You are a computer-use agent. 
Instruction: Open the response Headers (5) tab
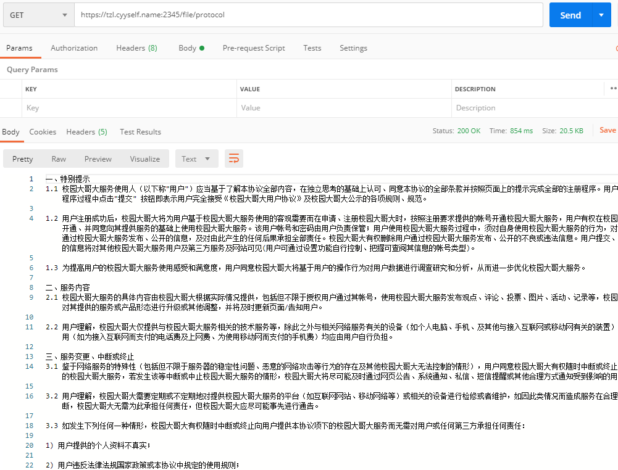(86, 132)
